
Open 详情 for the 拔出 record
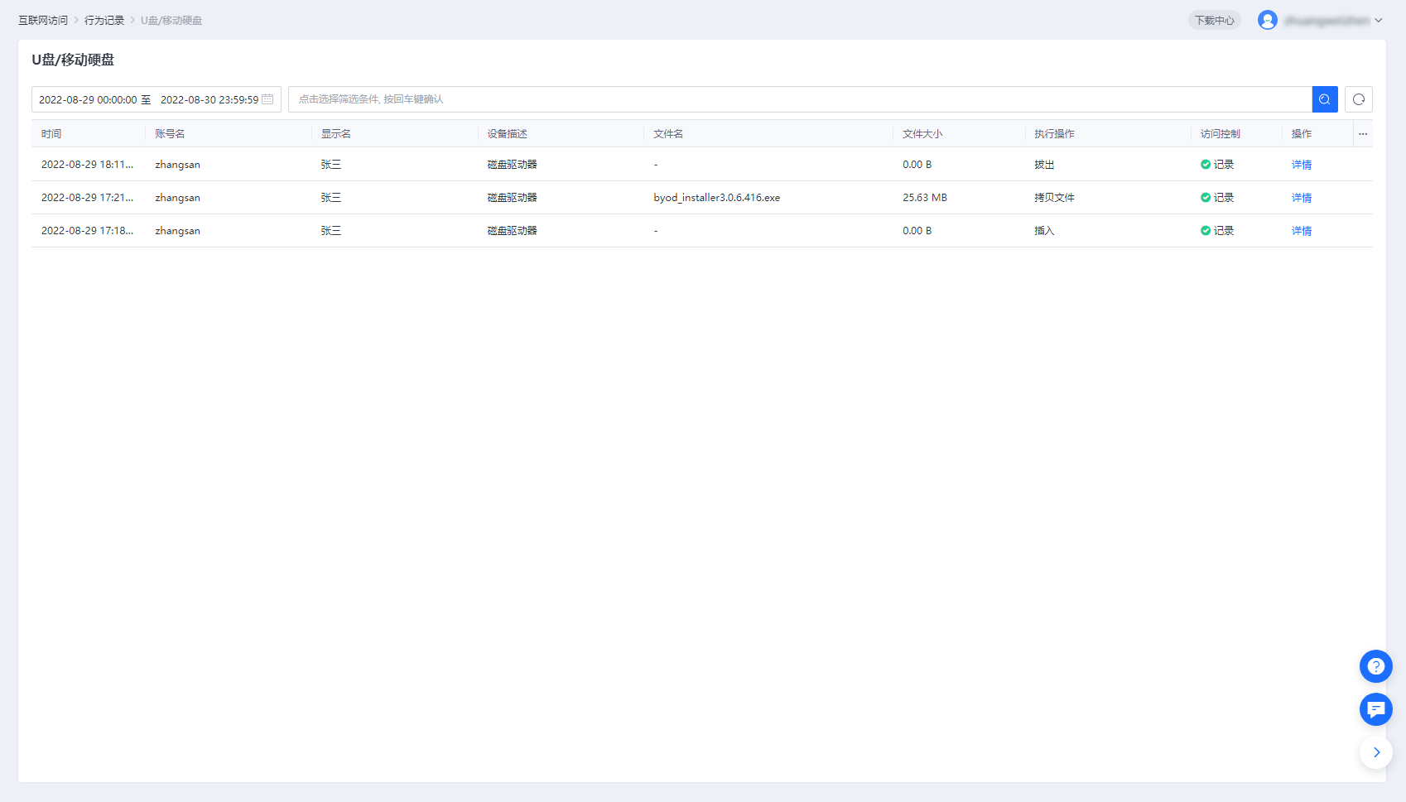coord(1302,165)
